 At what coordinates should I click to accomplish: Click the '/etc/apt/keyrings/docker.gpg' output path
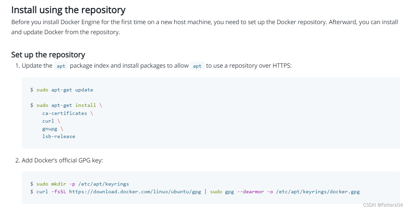pyautogui.click(x=318, y=192)
